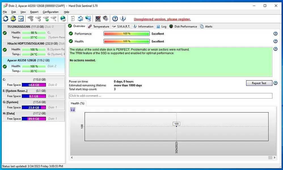Image resolution: width=283 pixels, height=170 pixels.
Task: Click the blue arrows send report toolbar icon
Action: point(80,19)
